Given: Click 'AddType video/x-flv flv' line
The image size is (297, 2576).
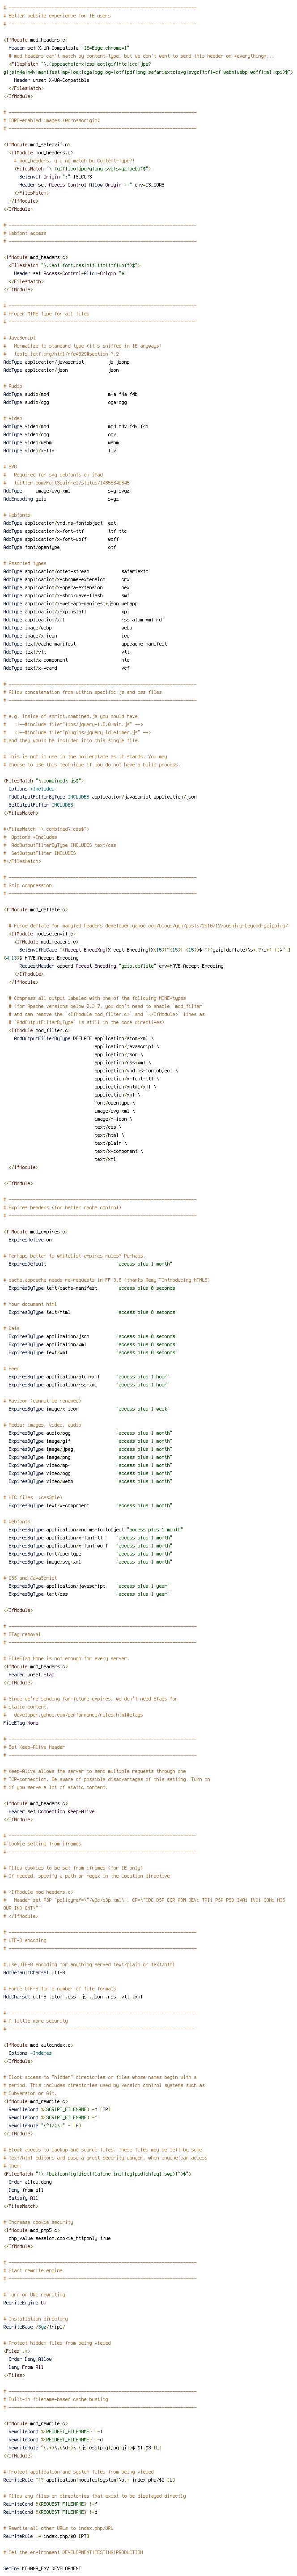Looking at the screenshot, I should coord(60,450).
